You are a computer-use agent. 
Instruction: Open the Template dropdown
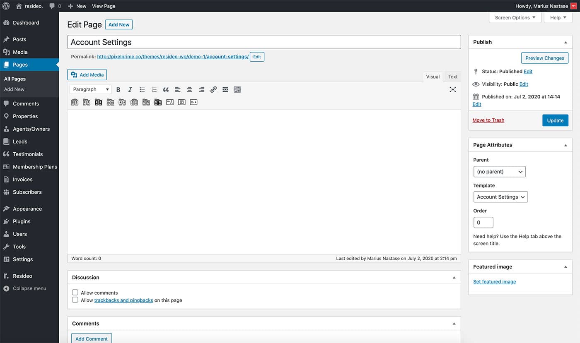[500, 197]
